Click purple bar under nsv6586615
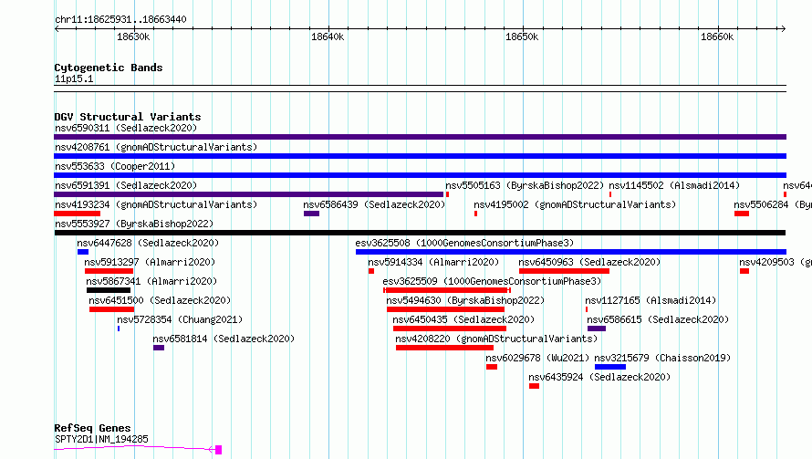The height and width of the screenshot is (459, 812). (597, 329)
